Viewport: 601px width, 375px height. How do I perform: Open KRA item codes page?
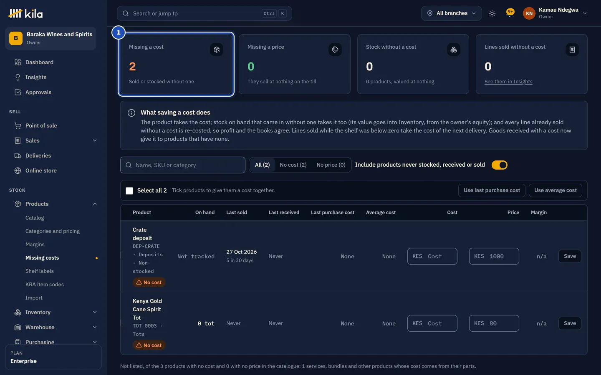point(45,285)
